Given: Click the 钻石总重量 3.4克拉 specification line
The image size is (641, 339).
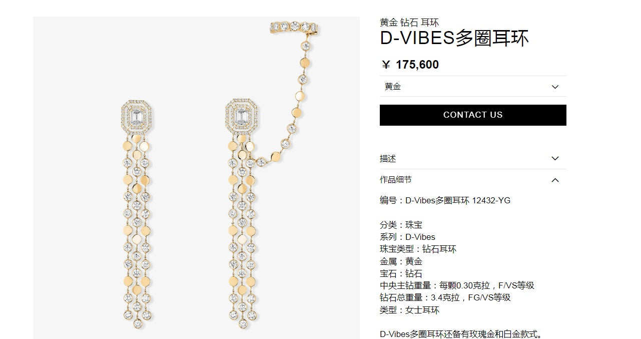Looking at the screenshot, I should pos(445,297).
